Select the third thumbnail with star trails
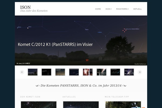The height and width of the screenshot is (108, 162). tap(60, 72)
